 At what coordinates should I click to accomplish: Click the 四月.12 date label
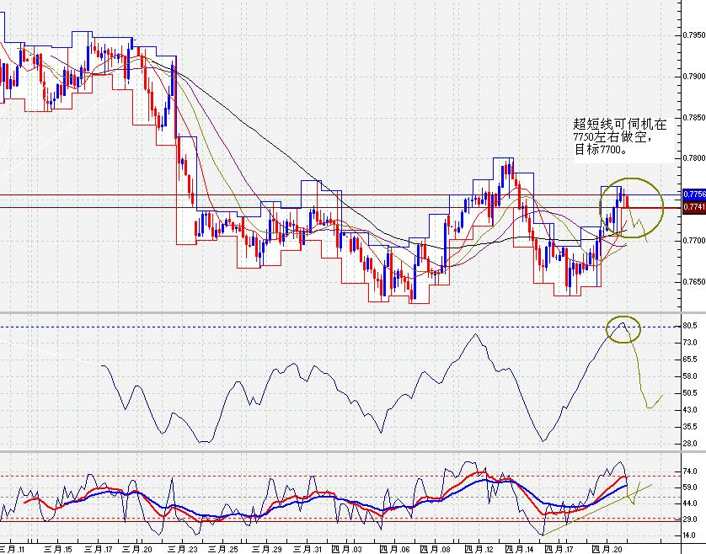[x=479, y=549]
